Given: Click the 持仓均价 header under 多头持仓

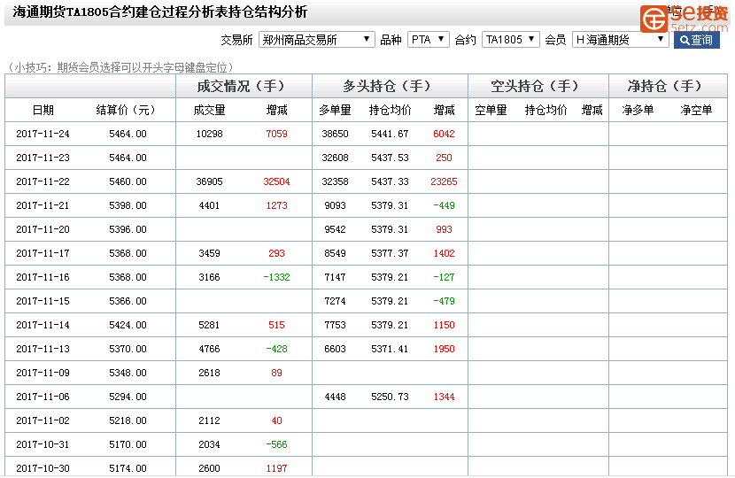Looking at the screenshot, I should (x=390, y=110).
